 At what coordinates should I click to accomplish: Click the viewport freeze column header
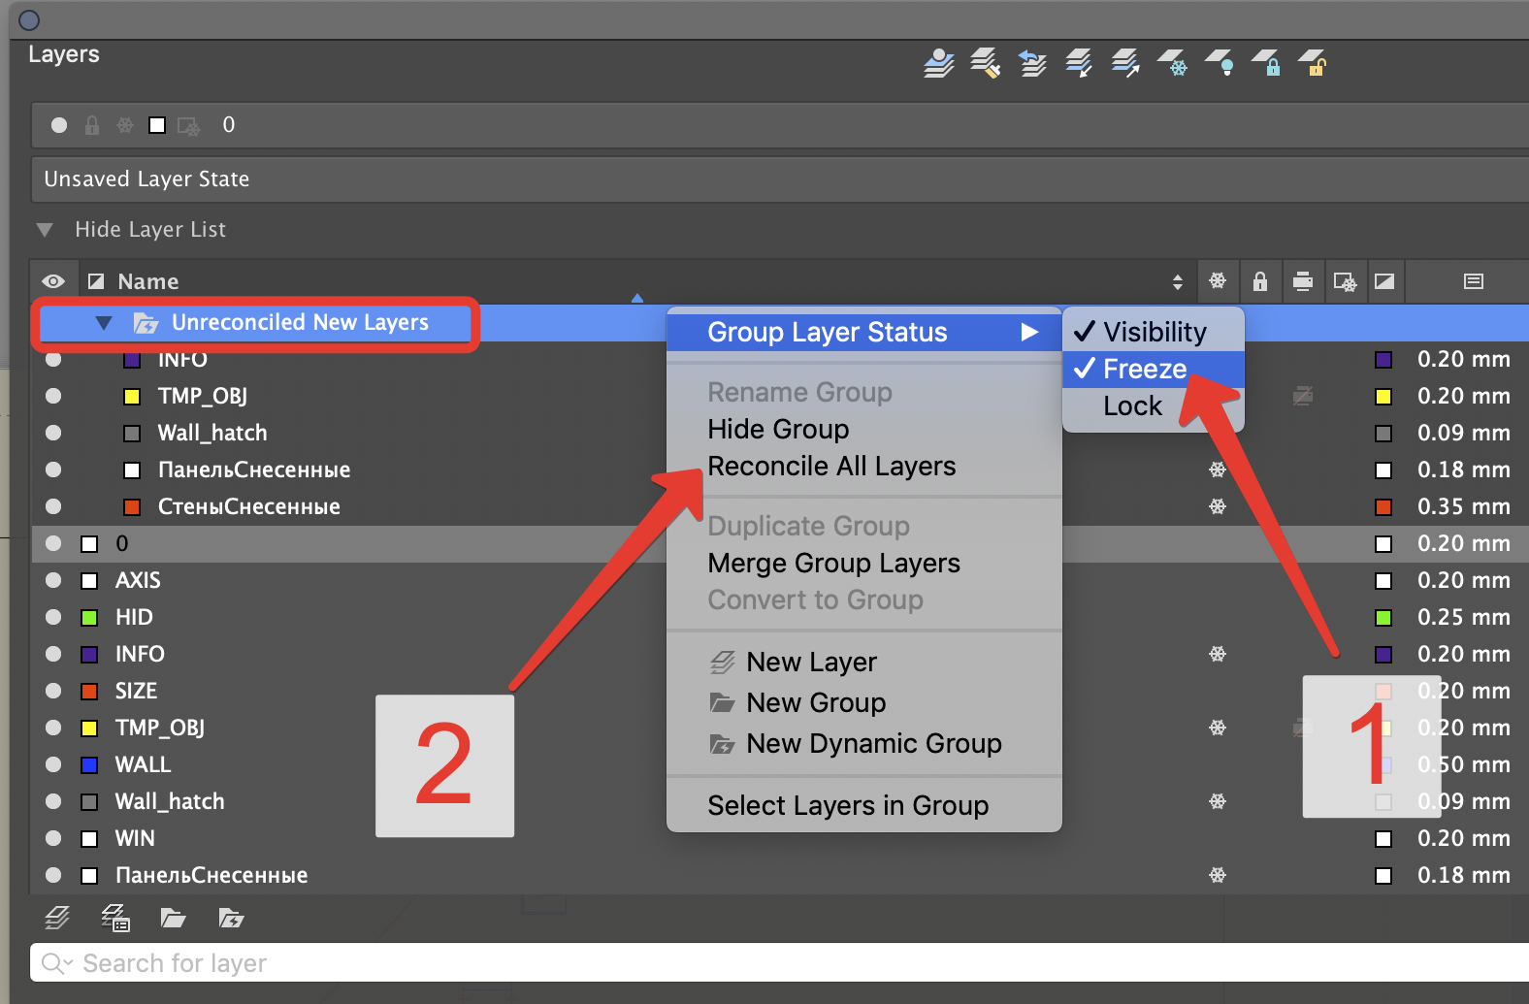point(1345,281)
